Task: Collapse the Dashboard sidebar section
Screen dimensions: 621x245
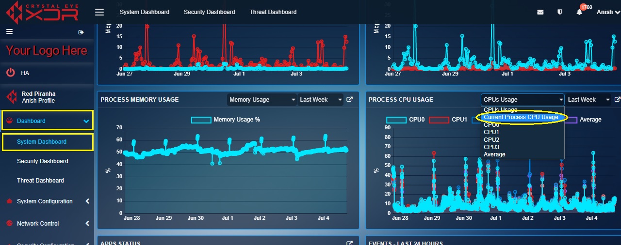Action: [x=86, y=122]
